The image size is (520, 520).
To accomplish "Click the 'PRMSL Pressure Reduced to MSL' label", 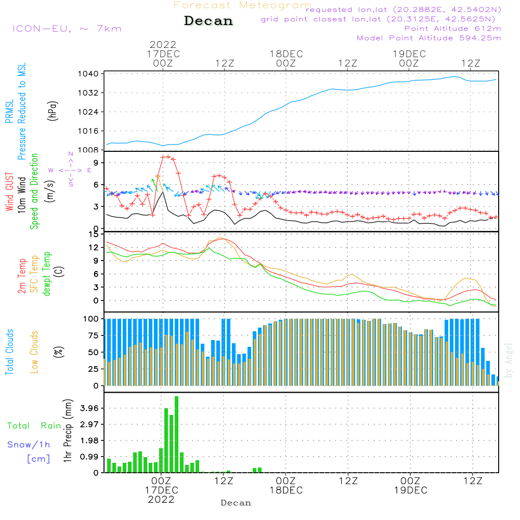I will coord(15,111).
